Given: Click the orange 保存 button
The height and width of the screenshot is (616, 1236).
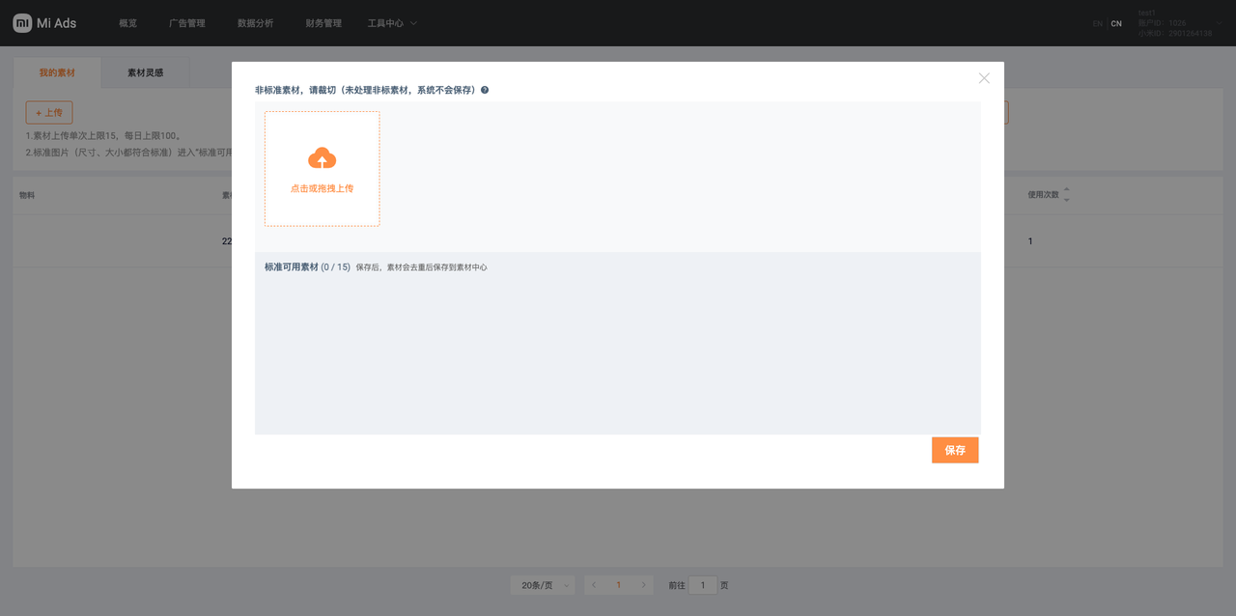Looking at the screenshot, I should (x=955, y=450).
